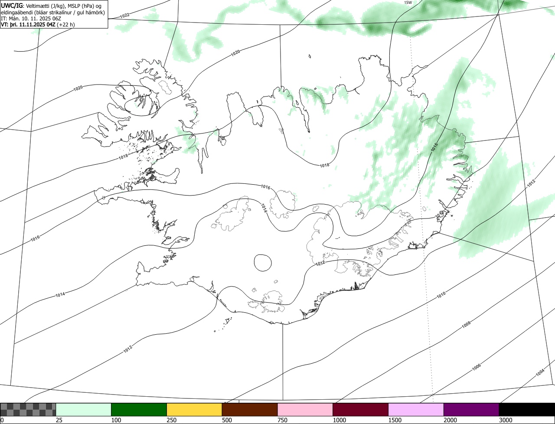
Task: Click the legend value '500'
Action: pos(226,420)
